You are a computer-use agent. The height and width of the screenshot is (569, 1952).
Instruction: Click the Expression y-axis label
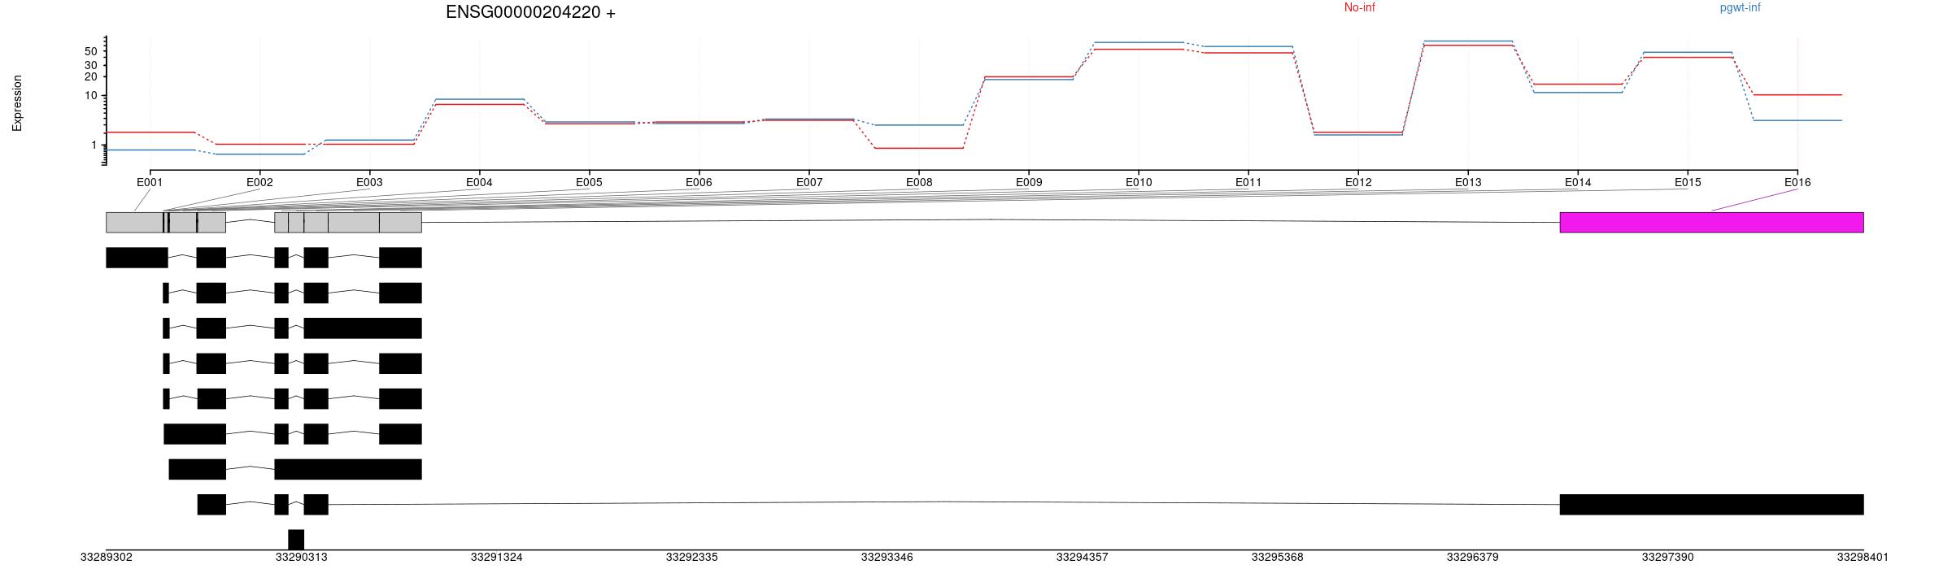17,103
